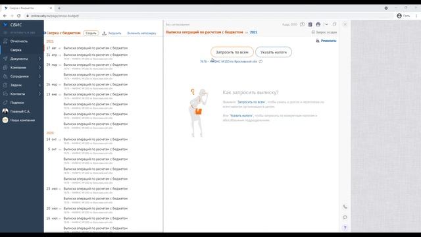The height and width of the screenshot is (237, 421).
Task: Click the Гость browser profile icon
Action: tap(399, 16)
